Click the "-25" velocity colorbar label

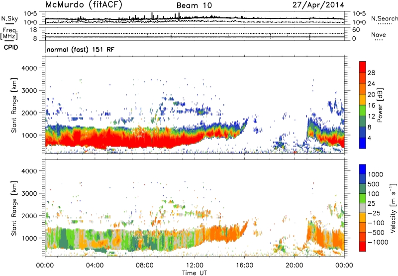pyautogui.click(x=374, y=213)
